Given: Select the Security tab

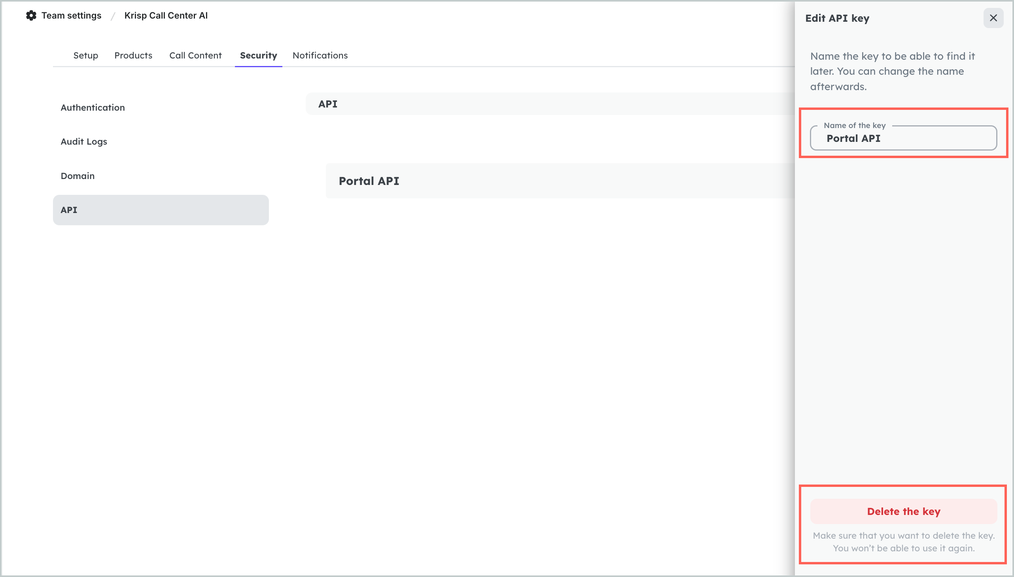Looking at the screenshot, I should point(258,55).
